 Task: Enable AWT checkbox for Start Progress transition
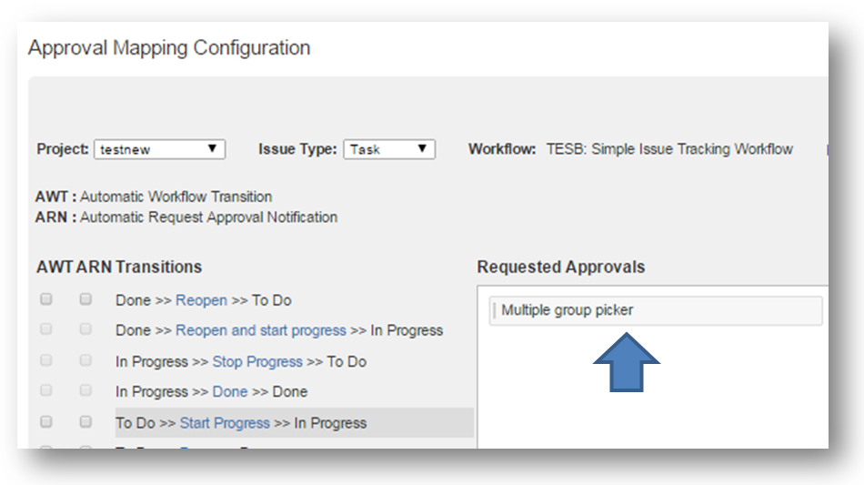pos(46,422)
